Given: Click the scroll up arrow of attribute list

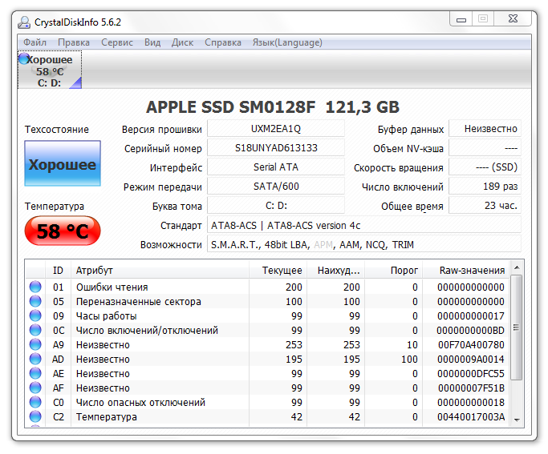Looking at the screenshot, I should (x=517, y=267).
